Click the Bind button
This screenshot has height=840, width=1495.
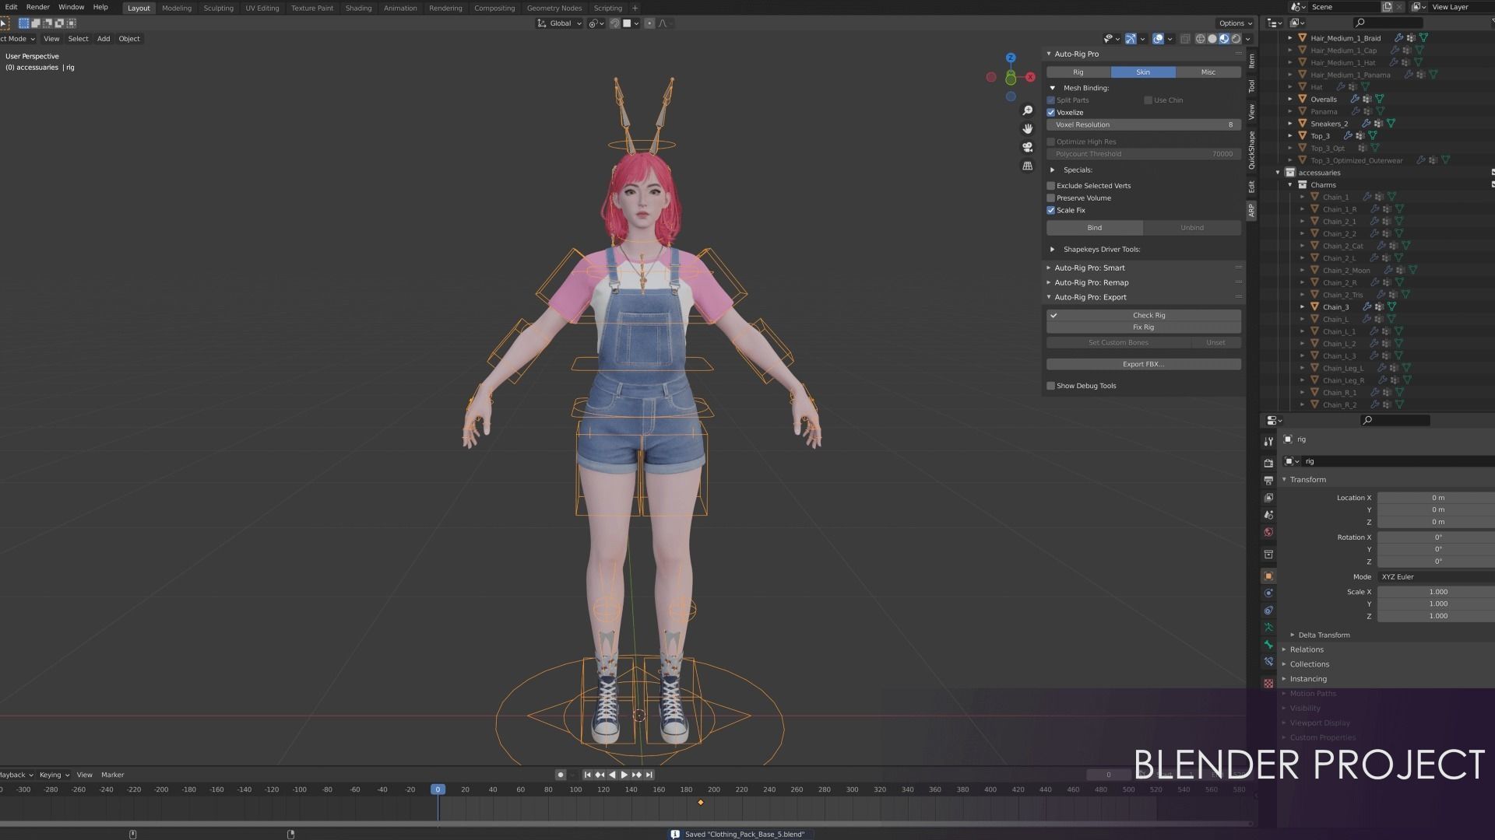point(1094,228)
